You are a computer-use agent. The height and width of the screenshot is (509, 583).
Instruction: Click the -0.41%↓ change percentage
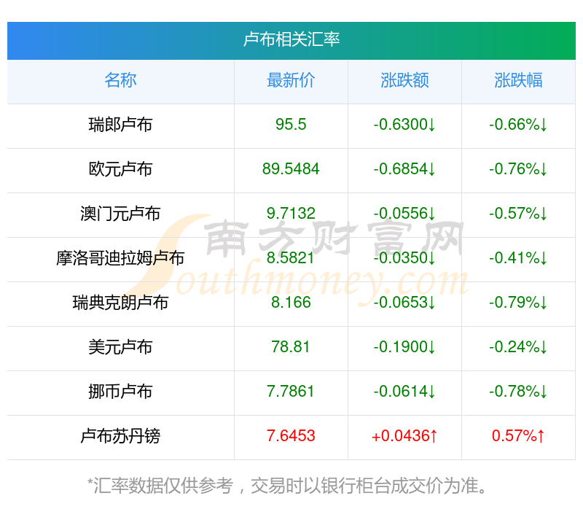click(518, 258)
